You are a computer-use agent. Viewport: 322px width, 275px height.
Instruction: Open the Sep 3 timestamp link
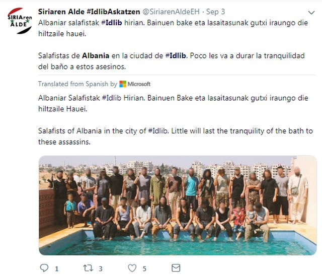[215, 12]
